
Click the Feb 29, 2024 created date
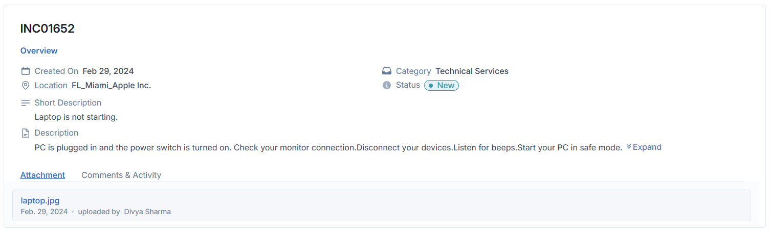tap(108, 71)
